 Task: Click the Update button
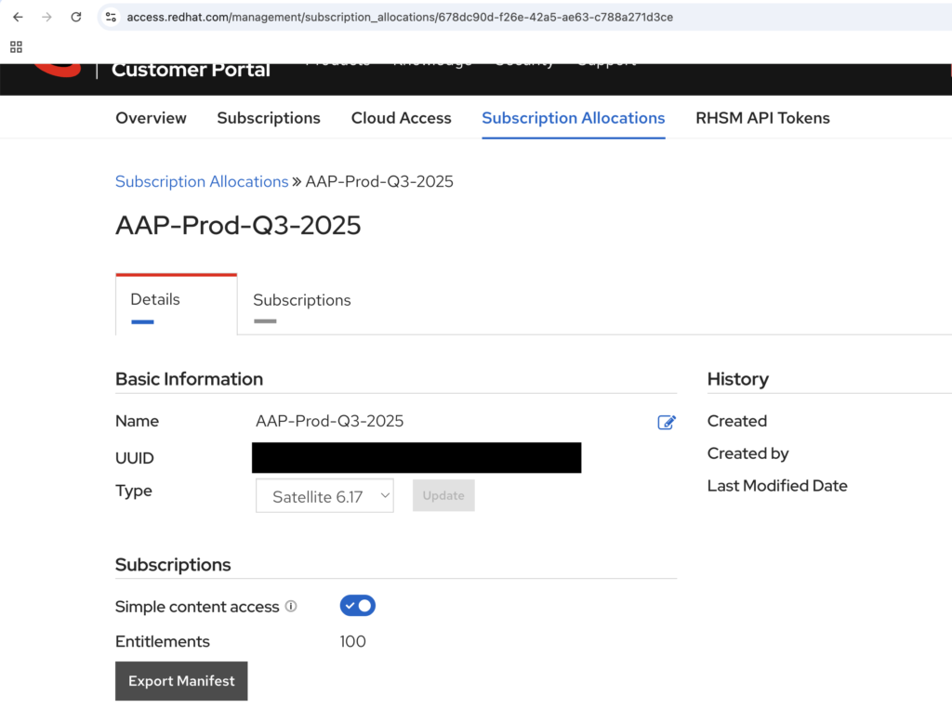pos(443,495)
